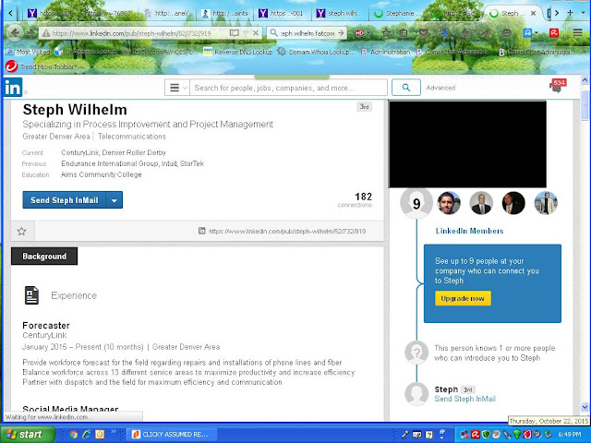Click in the LinkedIn search input field
This screenshot has width=591, height=443.
point(288,88)
